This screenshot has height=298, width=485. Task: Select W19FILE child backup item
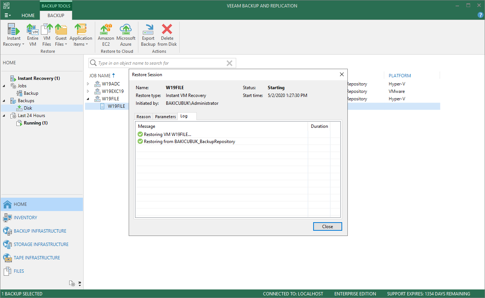116,106
